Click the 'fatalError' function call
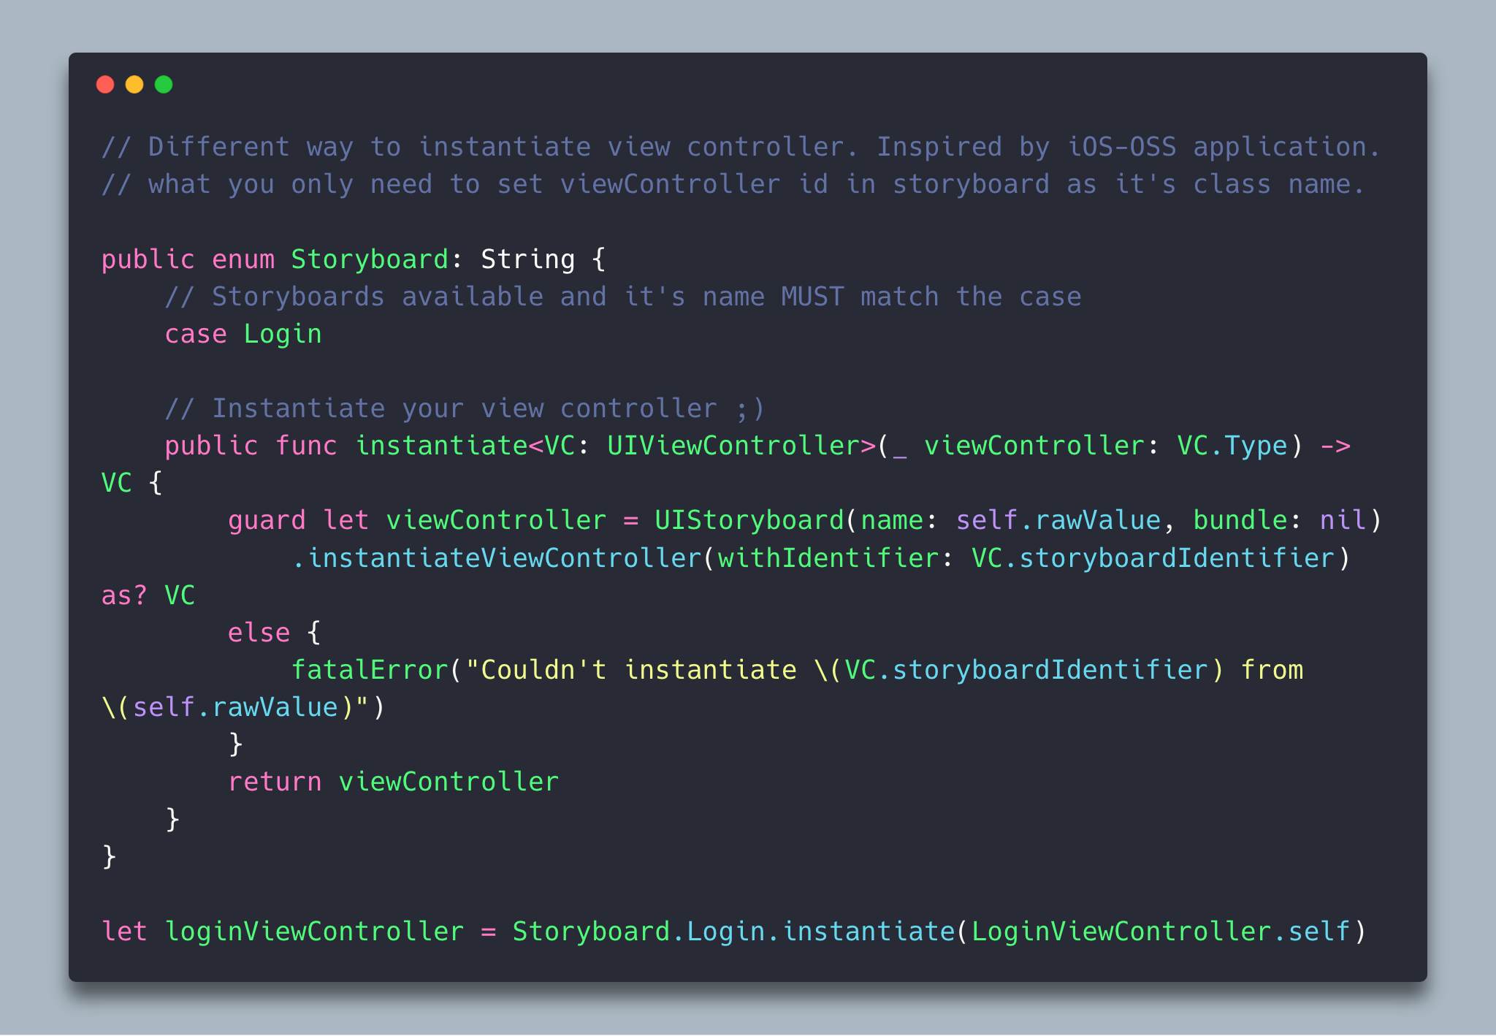Screen dimensions: 1496x1036 coord(369,670)
